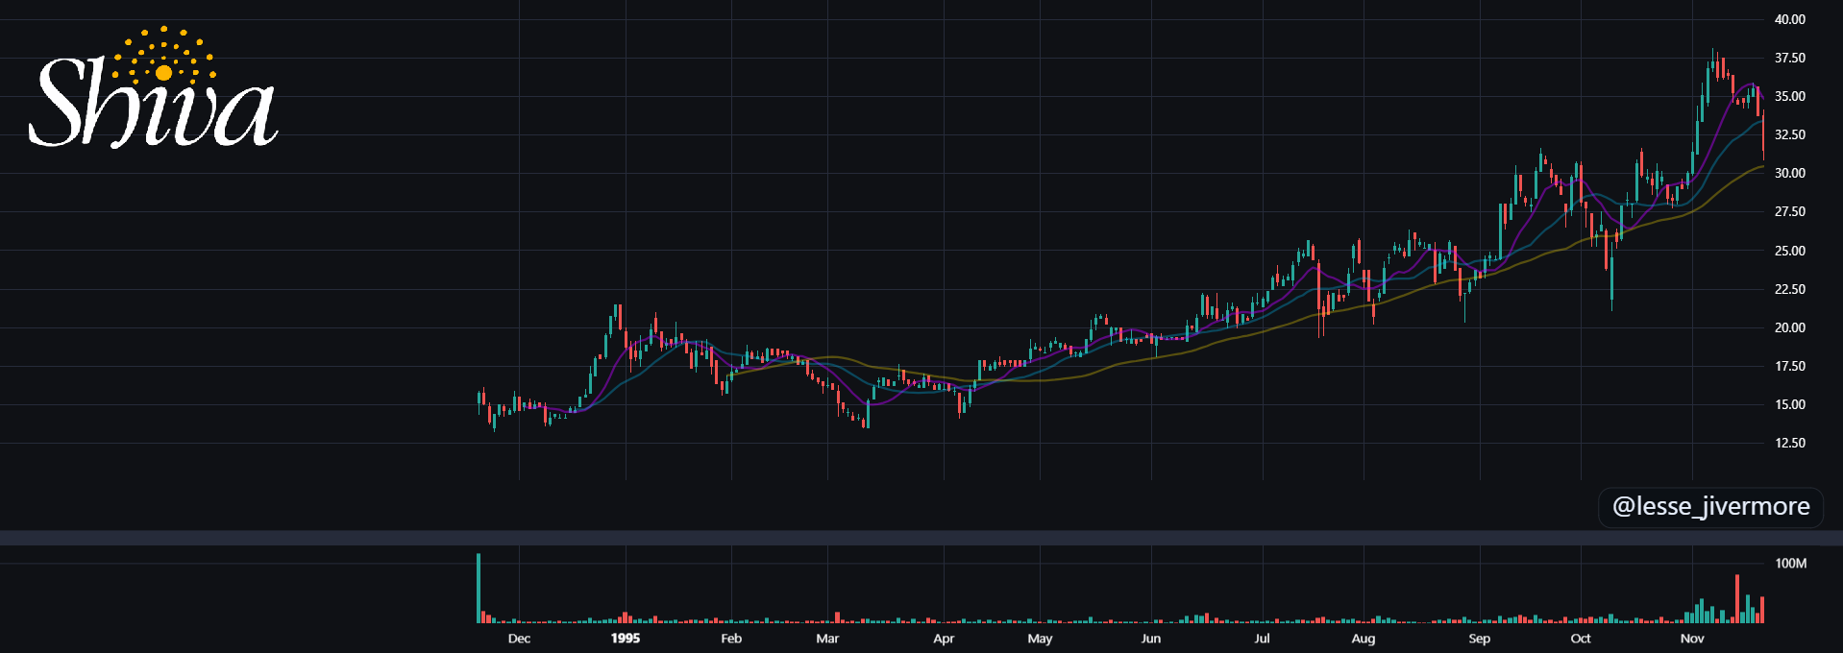Click the Feb label on time axis

point(731,638)
